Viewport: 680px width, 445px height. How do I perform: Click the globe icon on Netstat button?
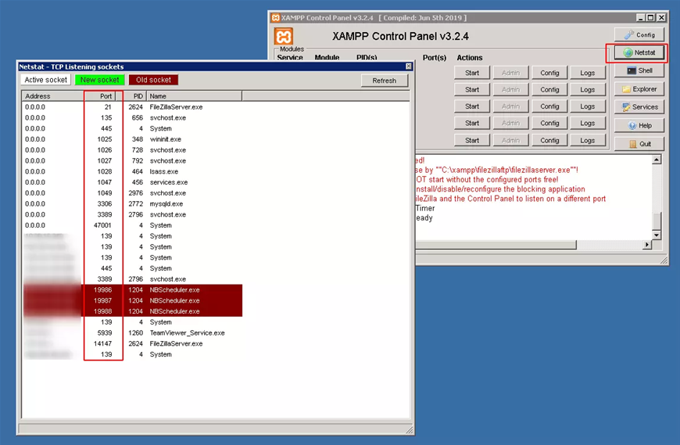(x=628, y=52)
